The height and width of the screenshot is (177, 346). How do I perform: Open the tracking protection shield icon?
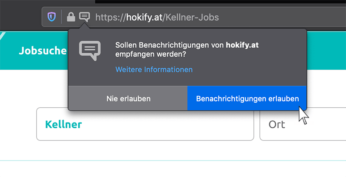tap(52, 17)
